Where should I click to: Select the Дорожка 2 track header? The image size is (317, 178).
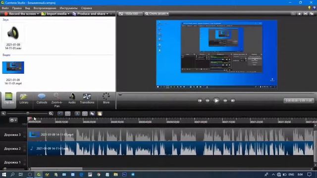tap(12, 148)
